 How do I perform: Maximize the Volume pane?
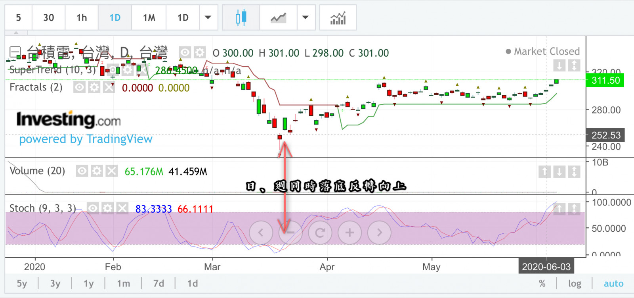pyautogui.click(x=574, y=171)
